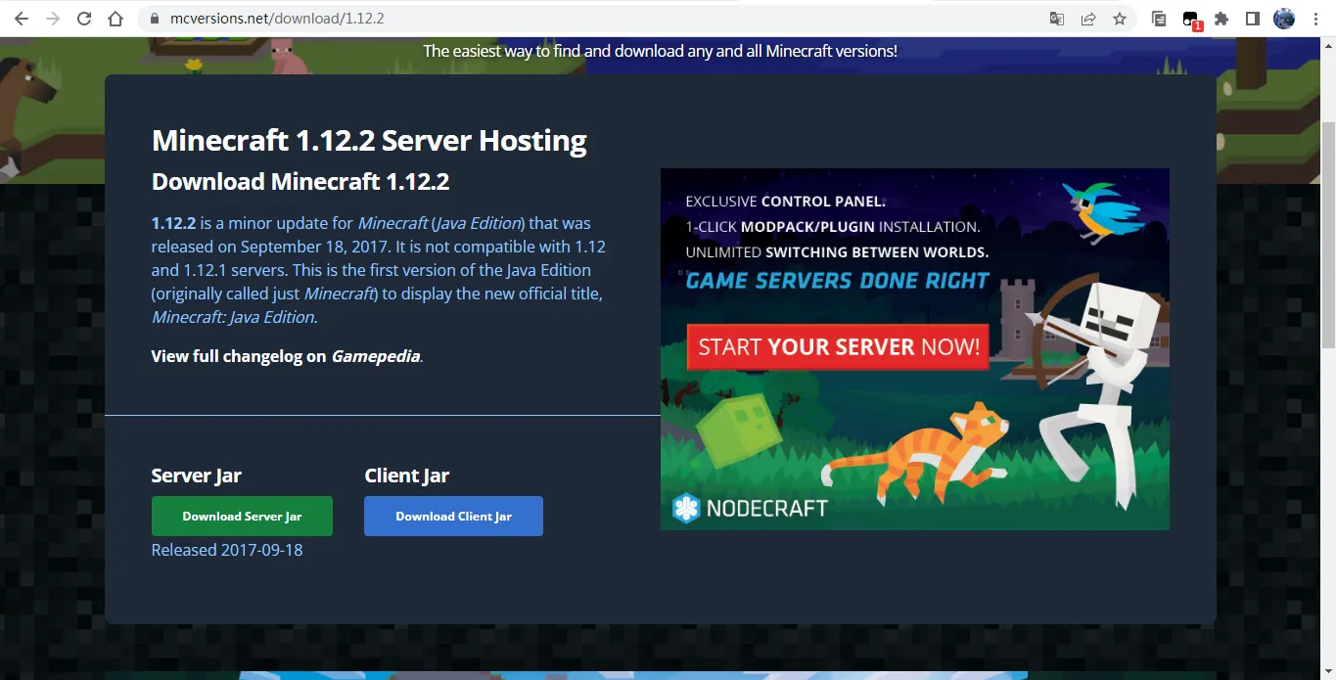
Task: Open the Gamepedia changelog link
Action: tap(376, 356)
